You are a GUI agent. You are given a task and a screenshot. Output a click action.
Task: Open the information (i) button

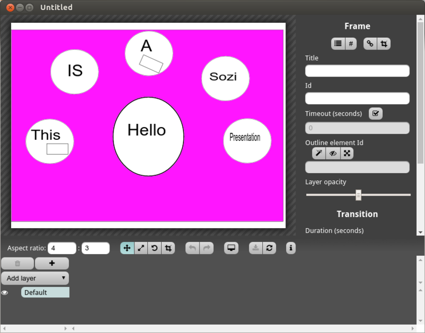[291, 248]
